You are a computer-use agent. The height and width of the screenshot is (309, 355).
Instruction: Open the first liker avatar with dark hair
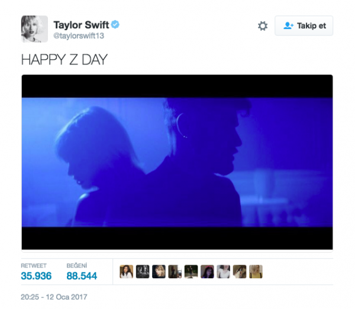[x=127, y=272]
